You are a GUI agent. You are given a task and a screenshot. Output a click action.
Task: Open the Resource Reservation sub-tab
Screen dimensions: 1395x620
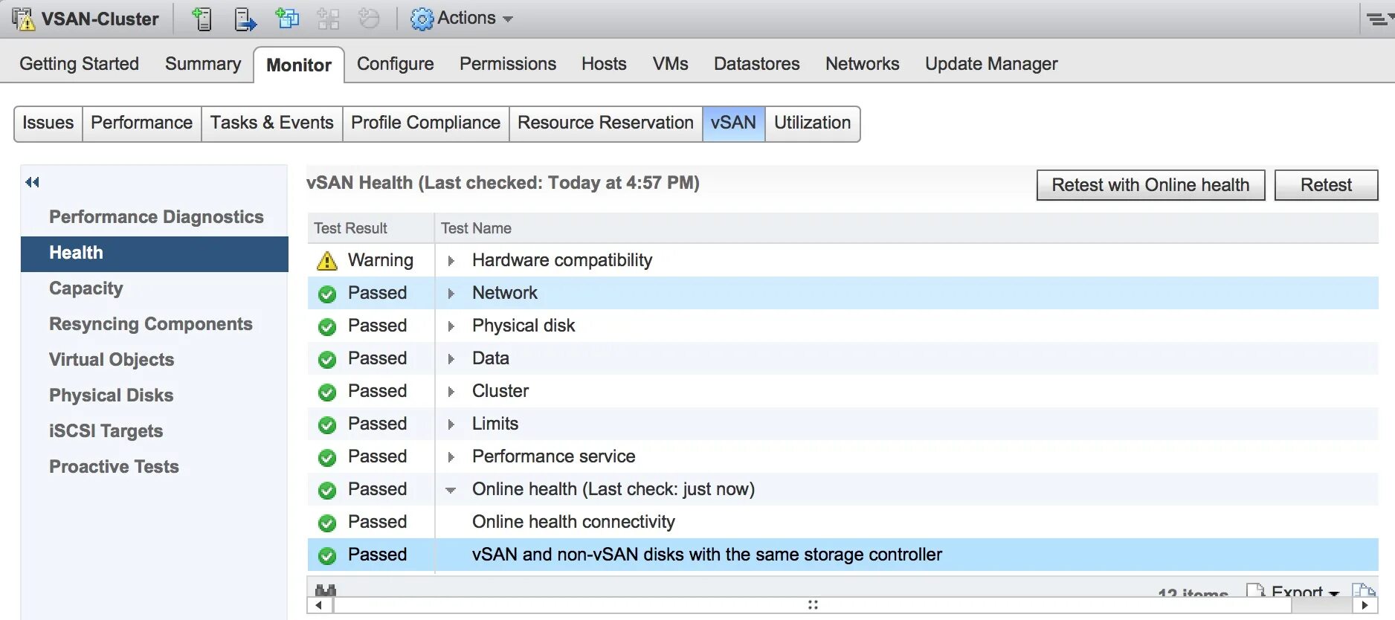(606, 123)
